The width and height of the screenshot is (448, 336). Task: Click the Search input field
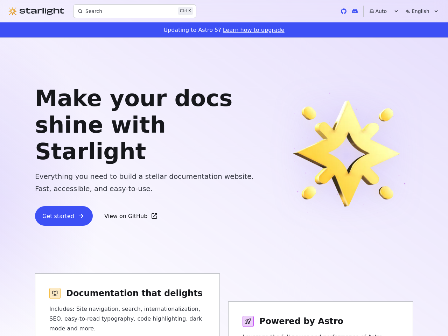pos(135,11)
